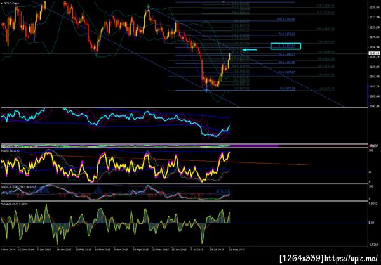Viewport: 381px width, 265px height.
Task: Click the 20 Feb 2015 date label
Action: [x=83, y=249]
